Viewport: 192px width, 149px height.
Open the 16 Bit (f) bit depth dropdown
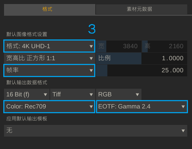pyautogui.click(x=27, y=94)
